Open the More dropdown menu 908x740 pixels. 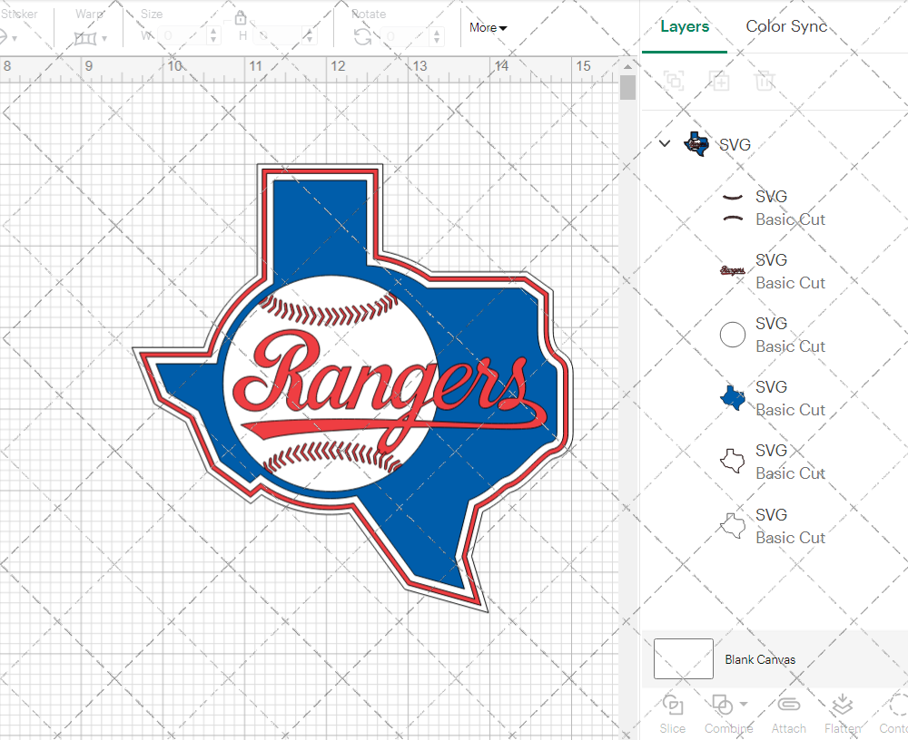coord(488,28)
